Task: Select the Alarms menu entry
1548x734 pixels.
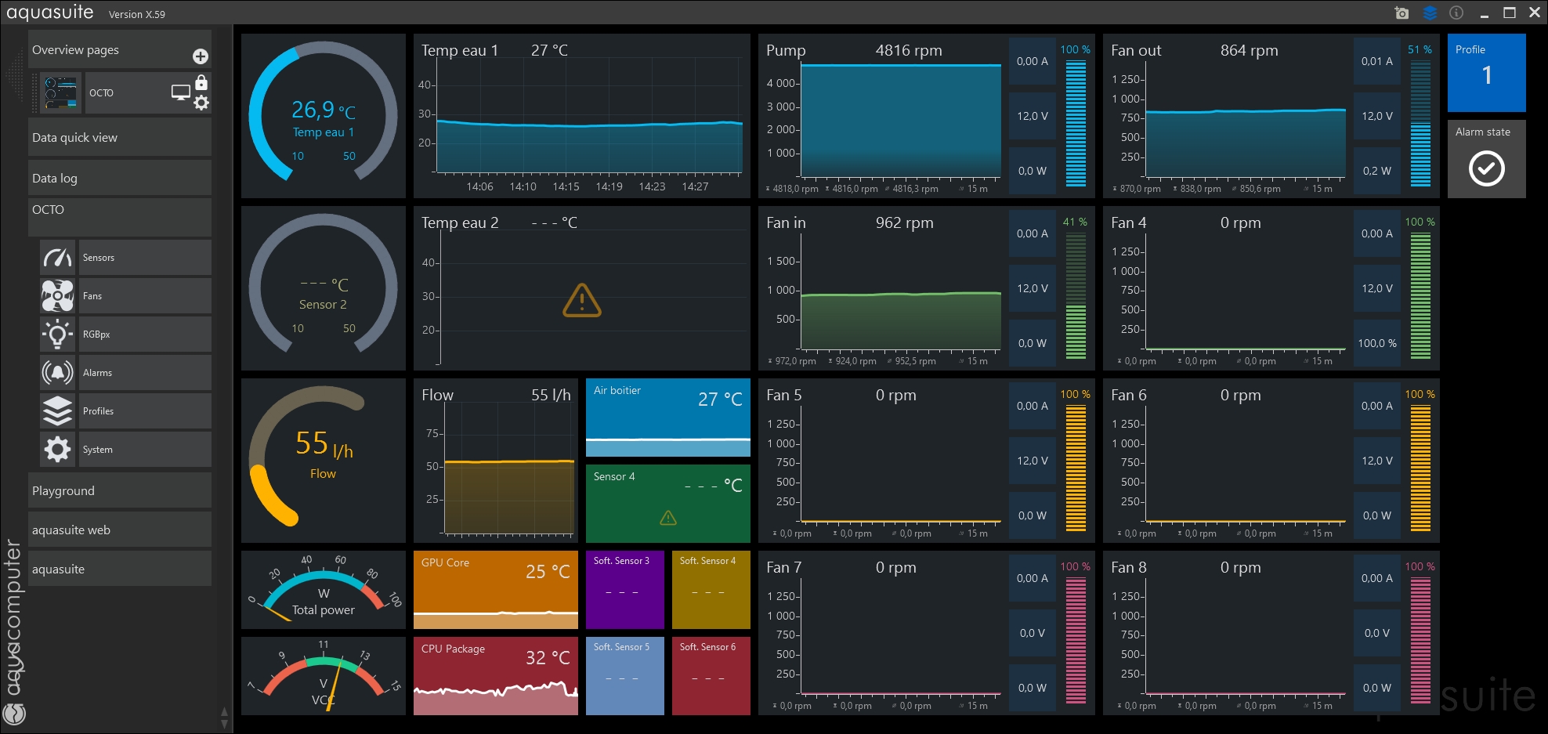Action: (145, 373)
